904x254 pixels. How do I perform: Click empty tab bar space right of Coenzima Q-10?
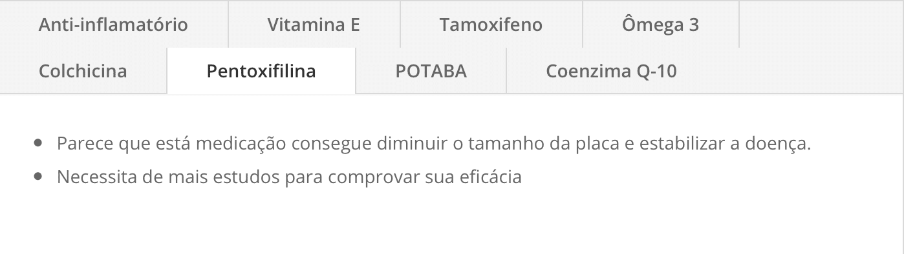(x=810, y=70)
